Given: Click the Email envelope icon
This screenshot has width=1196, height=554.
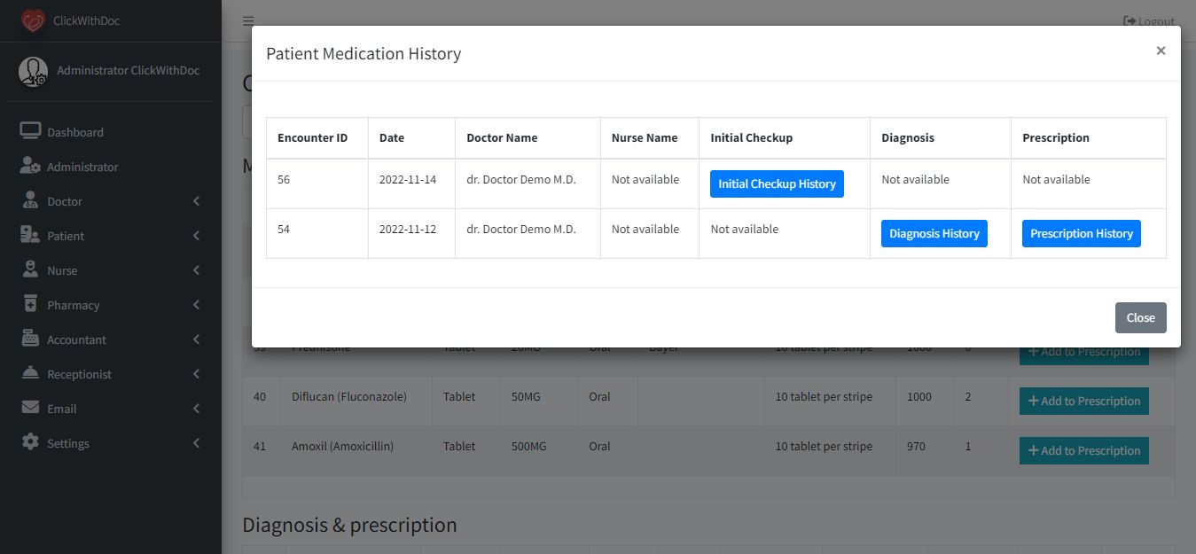Looking at the screenshot, I should coord(30,409).
